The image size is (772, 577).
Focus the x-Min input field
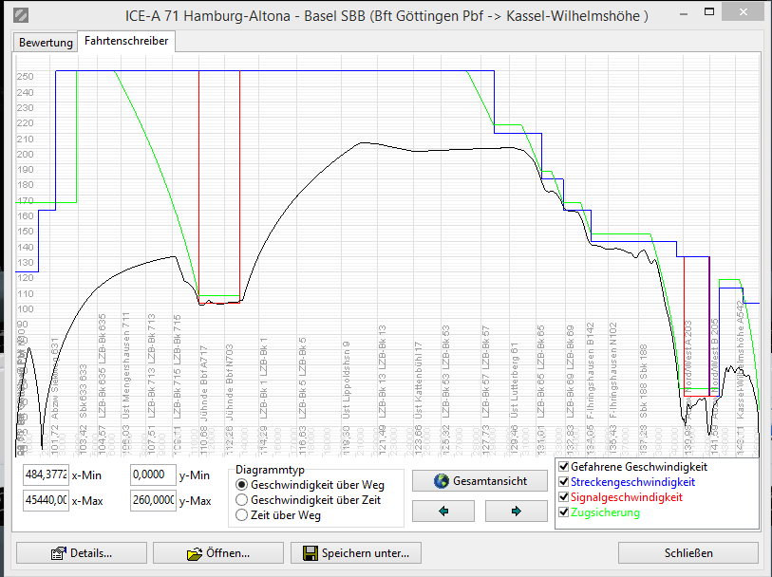(x=46, y=475)
